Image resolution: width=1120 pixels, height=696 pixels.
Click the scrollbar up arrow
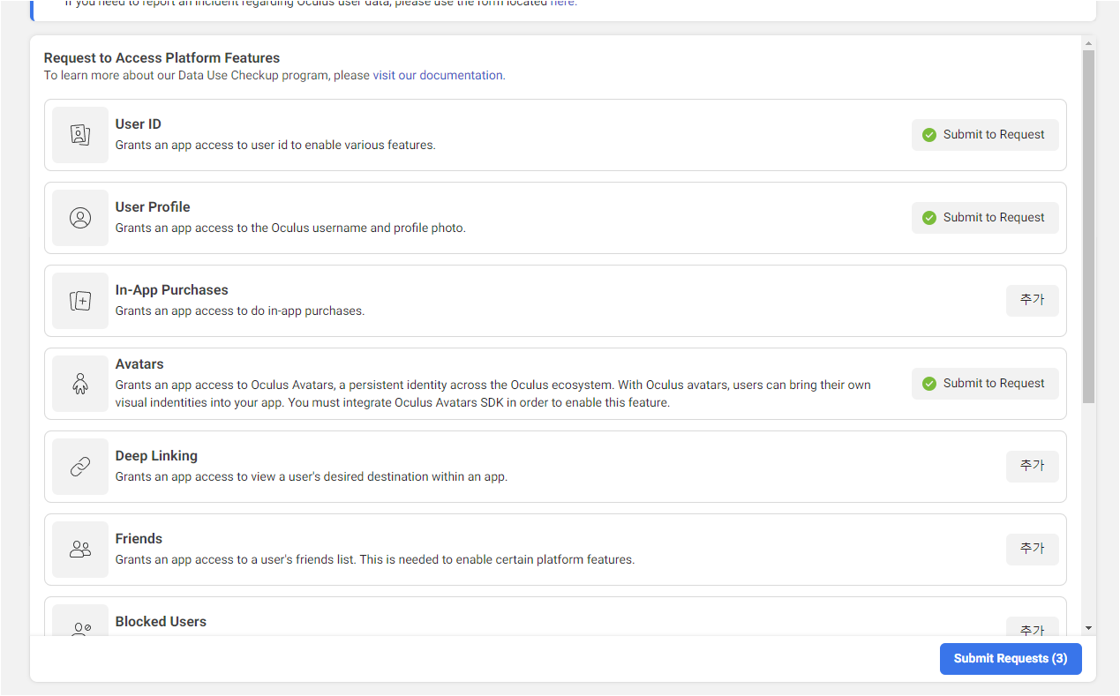point(1088,43)
